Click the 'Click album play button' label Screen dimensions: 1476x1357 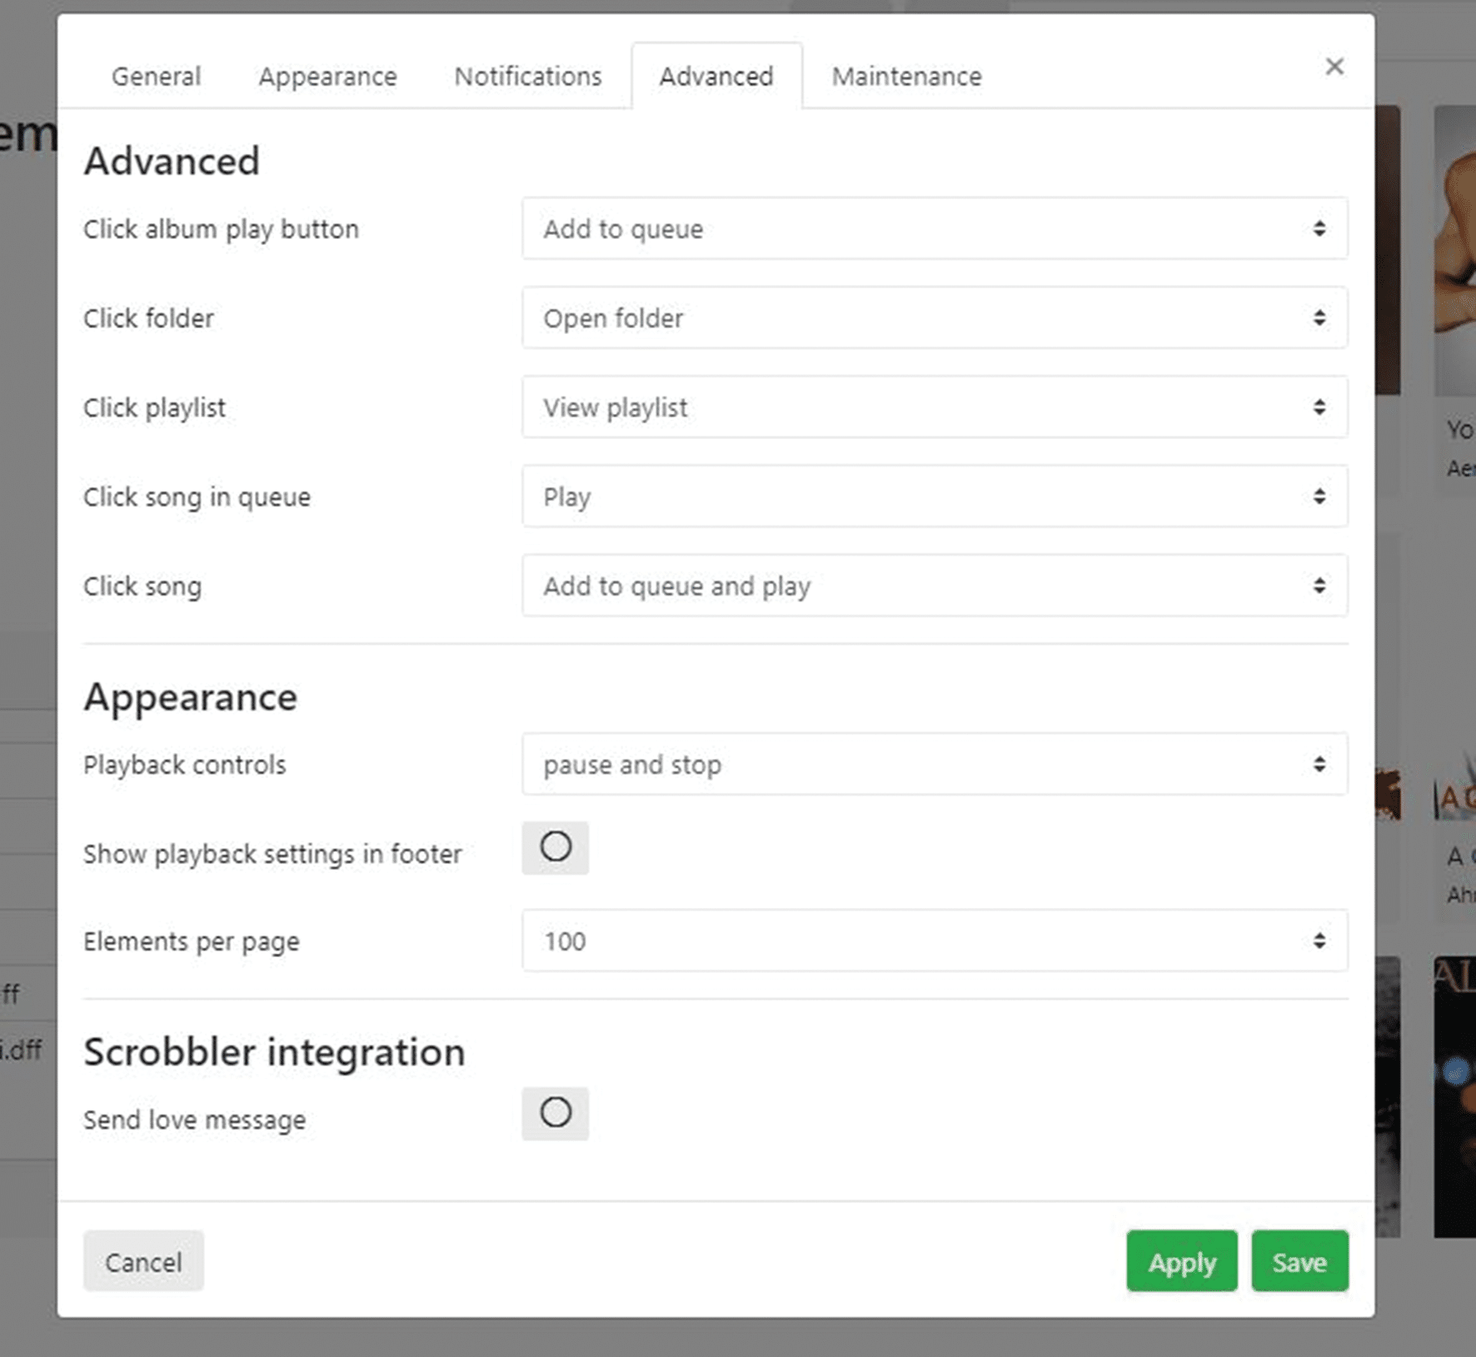click(221, 229)
